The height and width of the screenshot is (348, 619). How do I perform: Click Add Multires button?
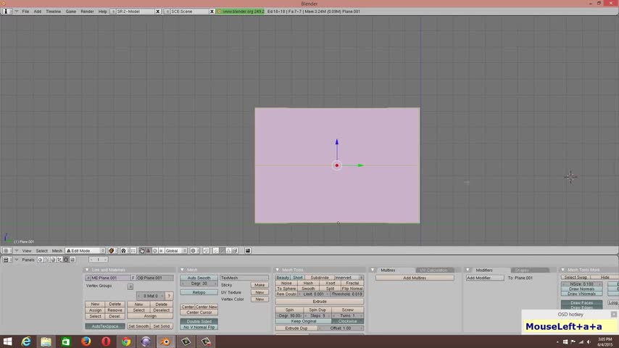click(x=415, y=278)
